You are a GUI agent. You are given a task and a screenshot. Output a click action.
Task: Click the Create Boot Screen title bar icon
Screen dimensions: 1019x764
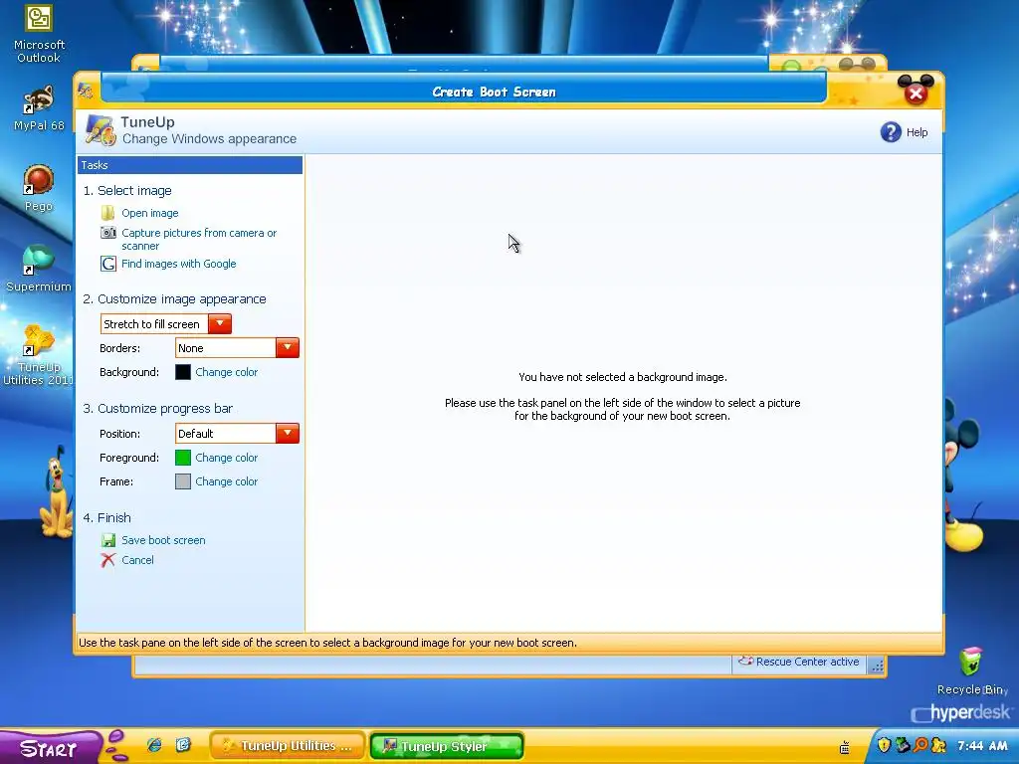click(x=86, y=91)
